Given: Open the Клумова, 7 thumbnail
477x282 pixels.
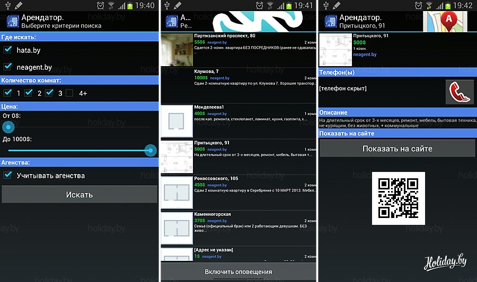Looking at the screenshot, I should tap(175, 85).
